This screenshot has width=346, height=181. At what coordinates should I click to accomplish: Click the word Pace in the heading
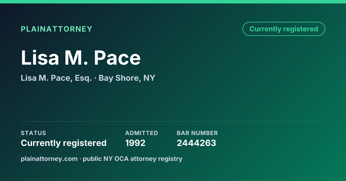[x=117, y=58]
